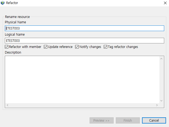Close the Refactor dialog window

[x=165, y=3]
